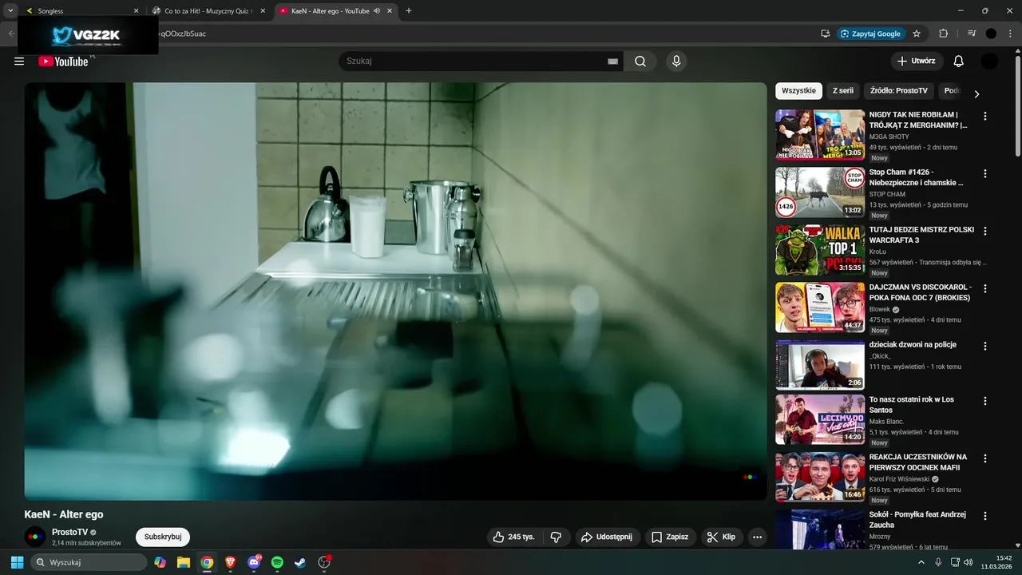Open REAKCJA UCZESTNIKÓW NA PIERWSZY ODCINEK title
This screenshot has width=1022, height=575.
tap(917, 462)
